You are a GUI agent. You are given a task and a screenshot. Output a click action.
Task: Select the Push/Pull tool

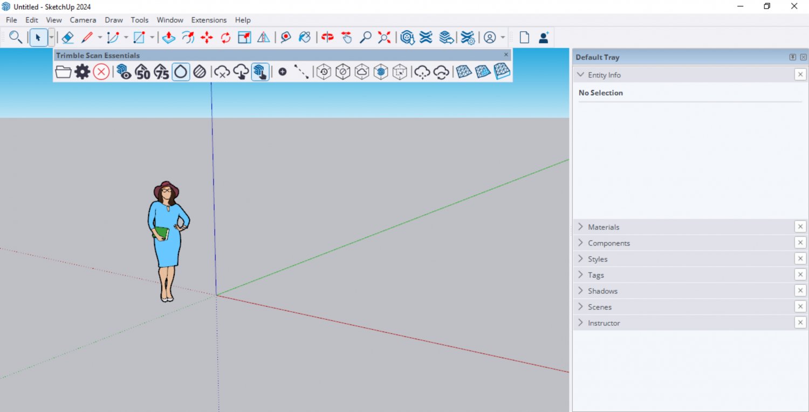click(x=169, y=37)
